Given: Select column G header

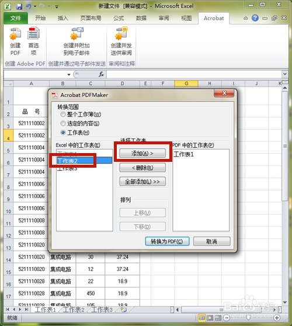Looking at the screenshot, I should [186, 84].
